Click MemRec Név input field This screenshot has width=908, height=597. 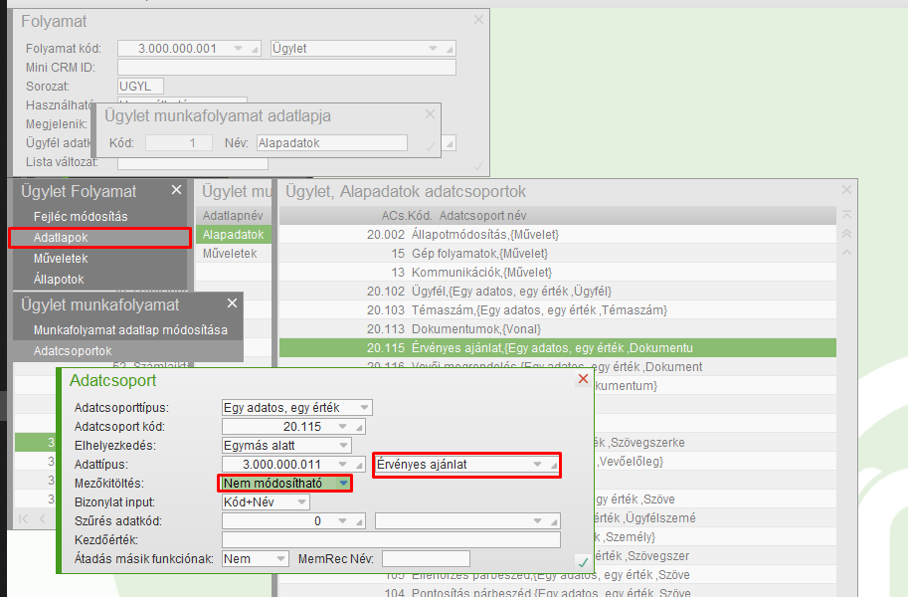[426, 559]
